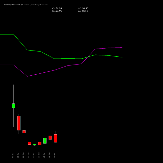
Task: Select the open value O: 21.90
Action: [x=57, y=11]
